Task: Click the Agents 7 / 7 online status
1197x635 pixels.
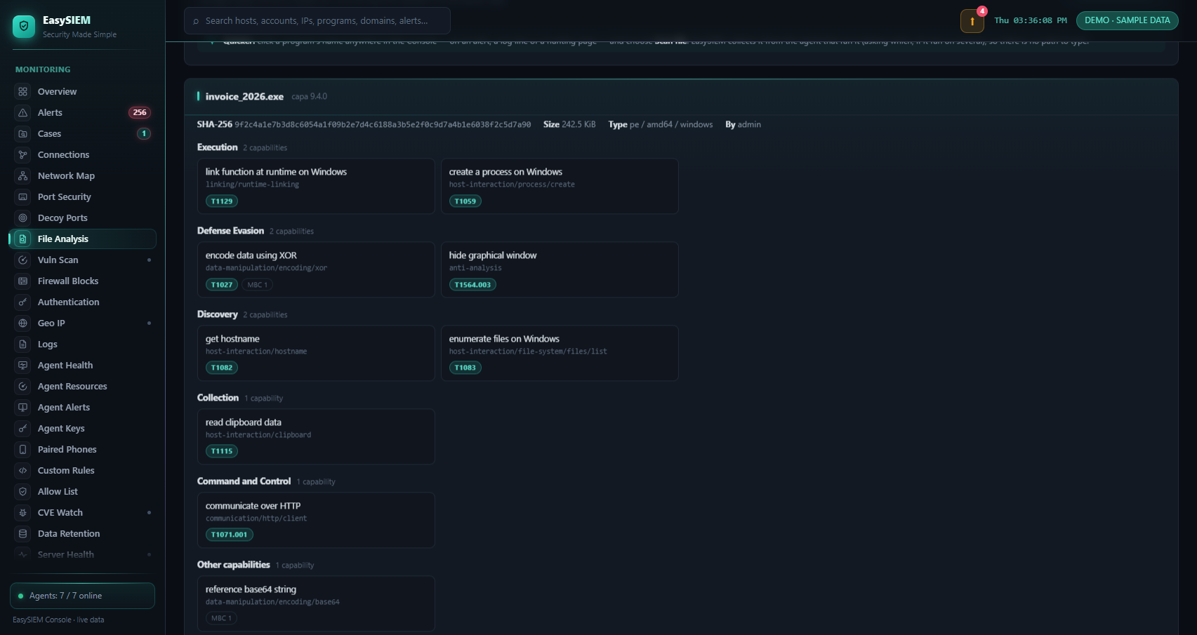Action: 83,596
